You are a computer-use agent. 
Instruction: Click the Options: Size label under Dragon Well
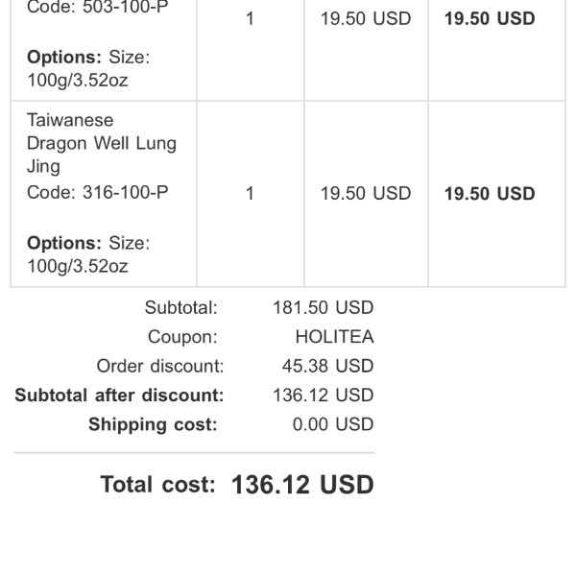(88, 243)
